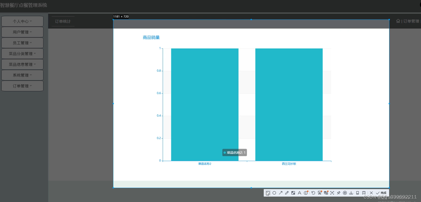The image size is (421, 202).
Task: Click the translate screenshot icon
Action: pos(326,193)
